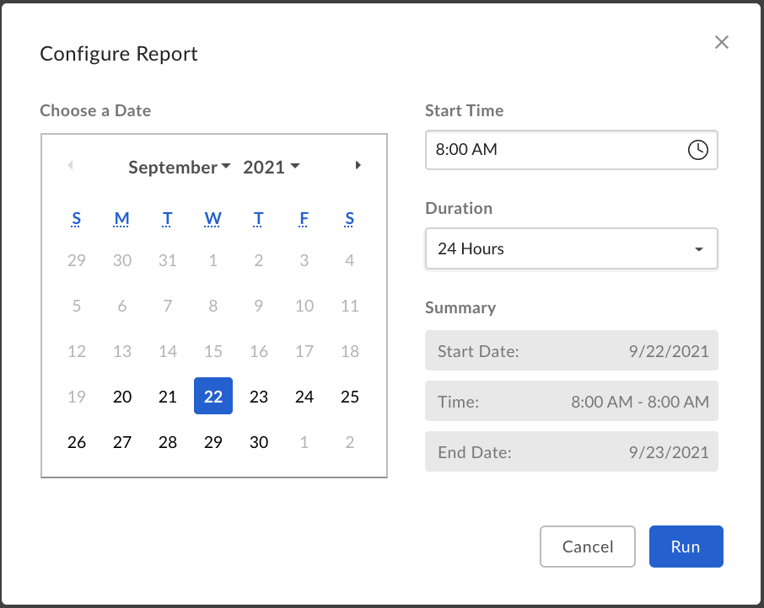Click the Sunday column header link
Viewport: 764px width, 608px height.
coord(76,218)
